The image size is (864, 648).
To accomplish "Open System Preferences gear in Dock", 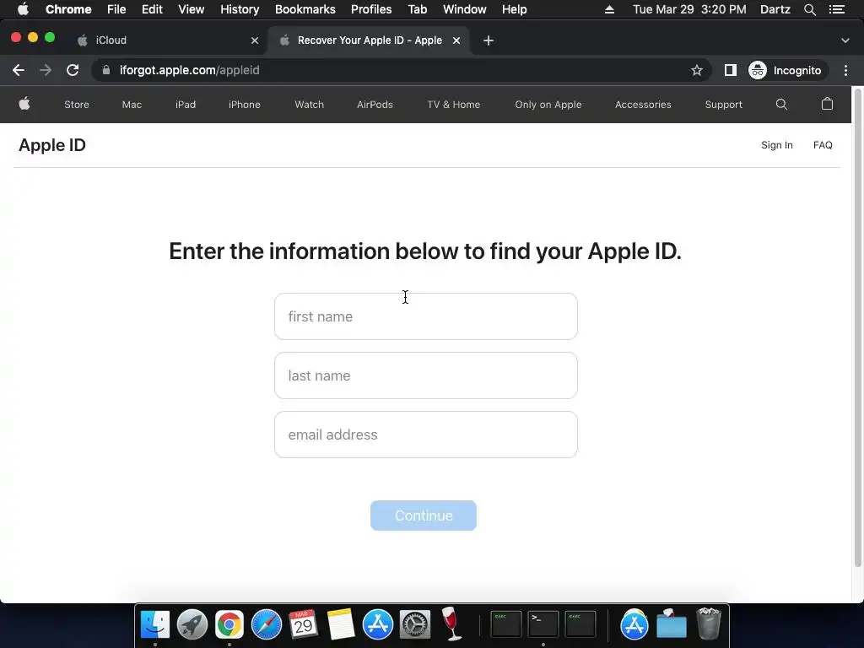I will (414, 625).
